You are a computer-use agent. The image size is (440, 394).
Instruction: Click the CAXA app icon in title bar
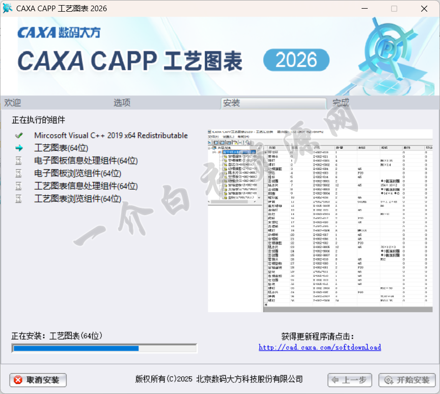tap(7, 8)
